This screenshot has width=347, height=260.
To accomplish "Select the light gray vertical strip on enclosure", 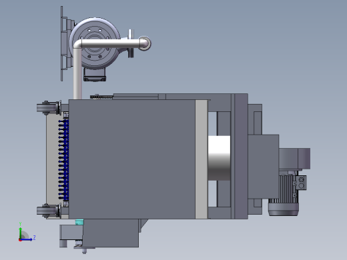I will click(202, 159).
